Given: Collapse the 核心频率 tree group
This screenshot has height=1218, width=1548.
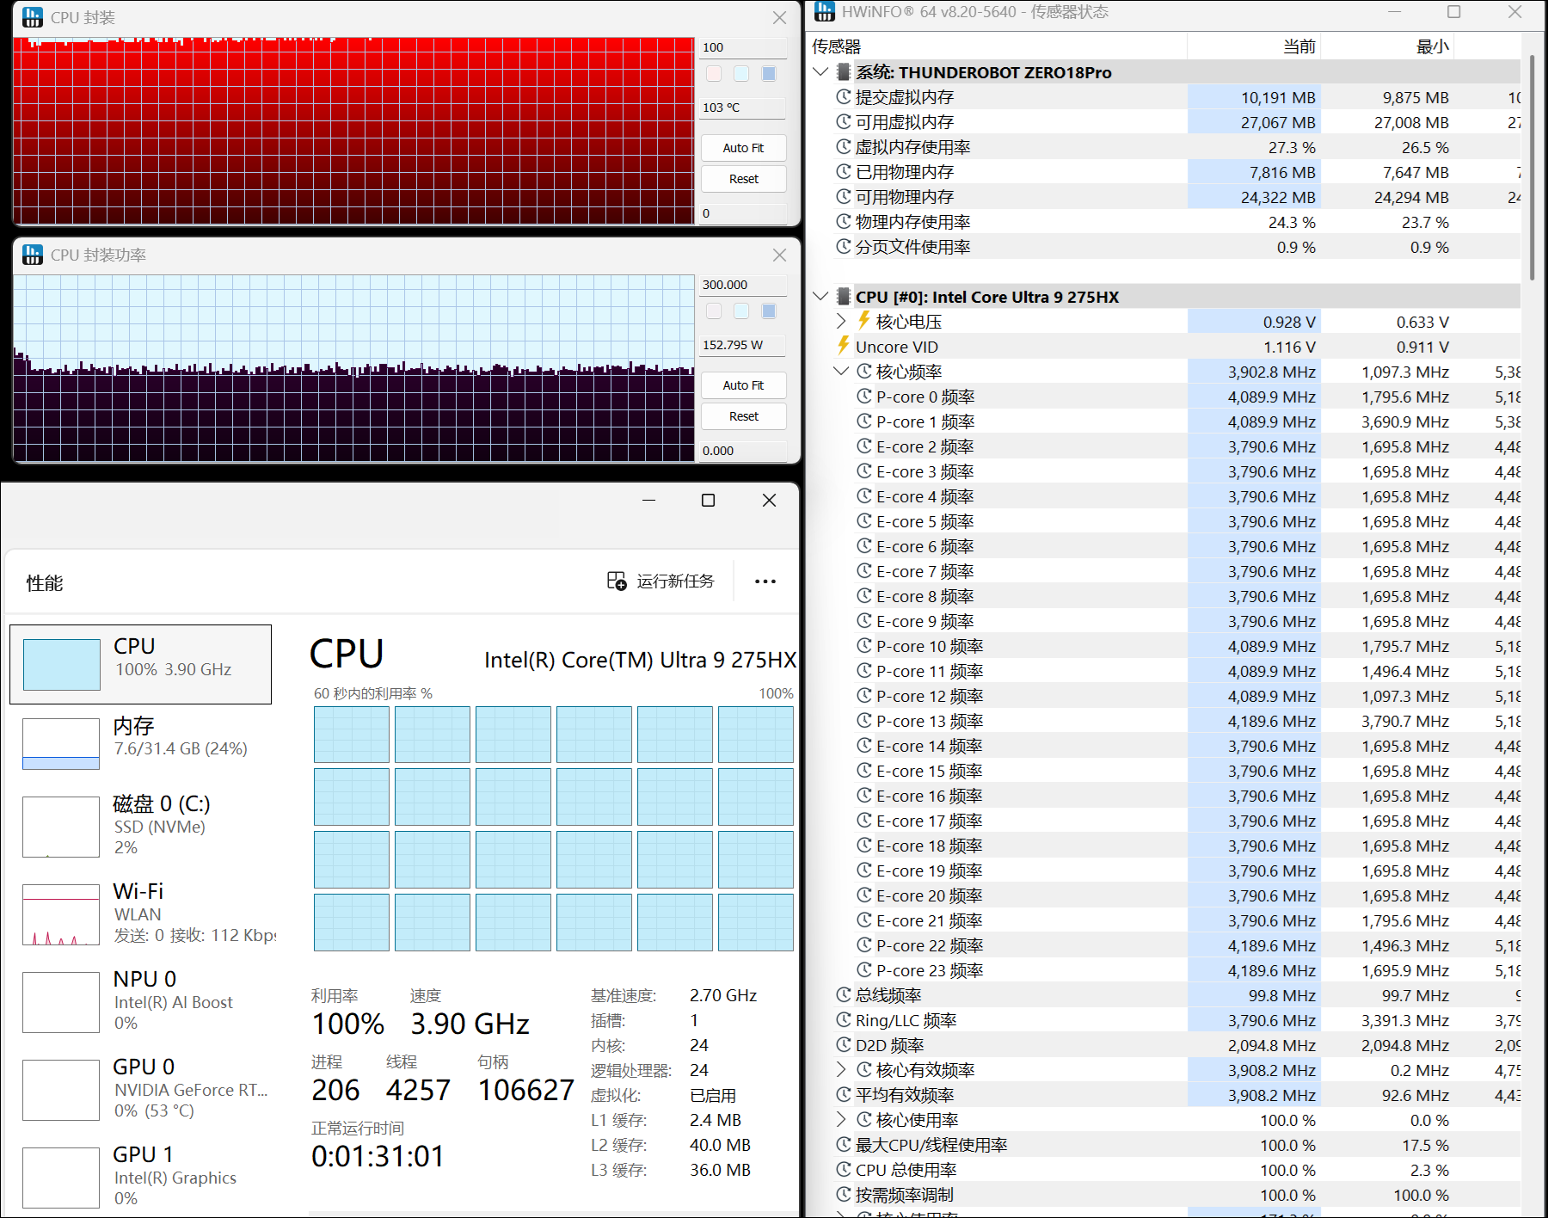Looking at the screenshot, I should [841, 372].
